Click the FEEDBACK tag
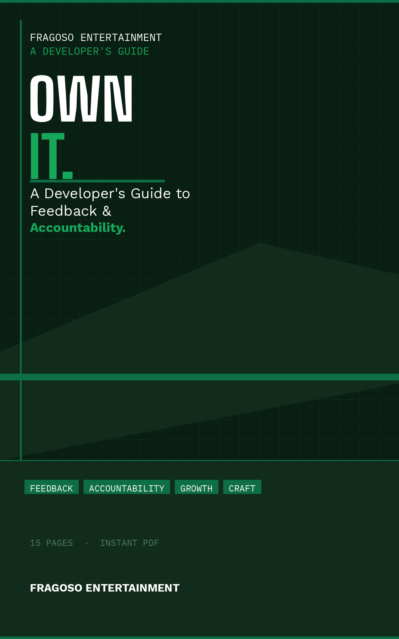Screen dimensions: 399x639 tap(52, 487)
